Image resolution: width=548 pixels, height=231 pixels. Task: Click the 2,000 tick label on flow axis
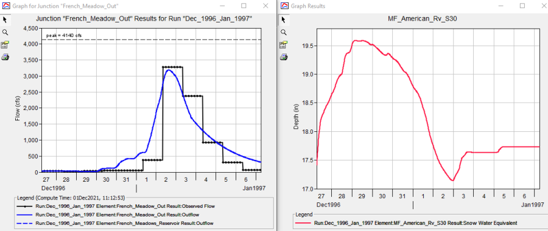31,108
